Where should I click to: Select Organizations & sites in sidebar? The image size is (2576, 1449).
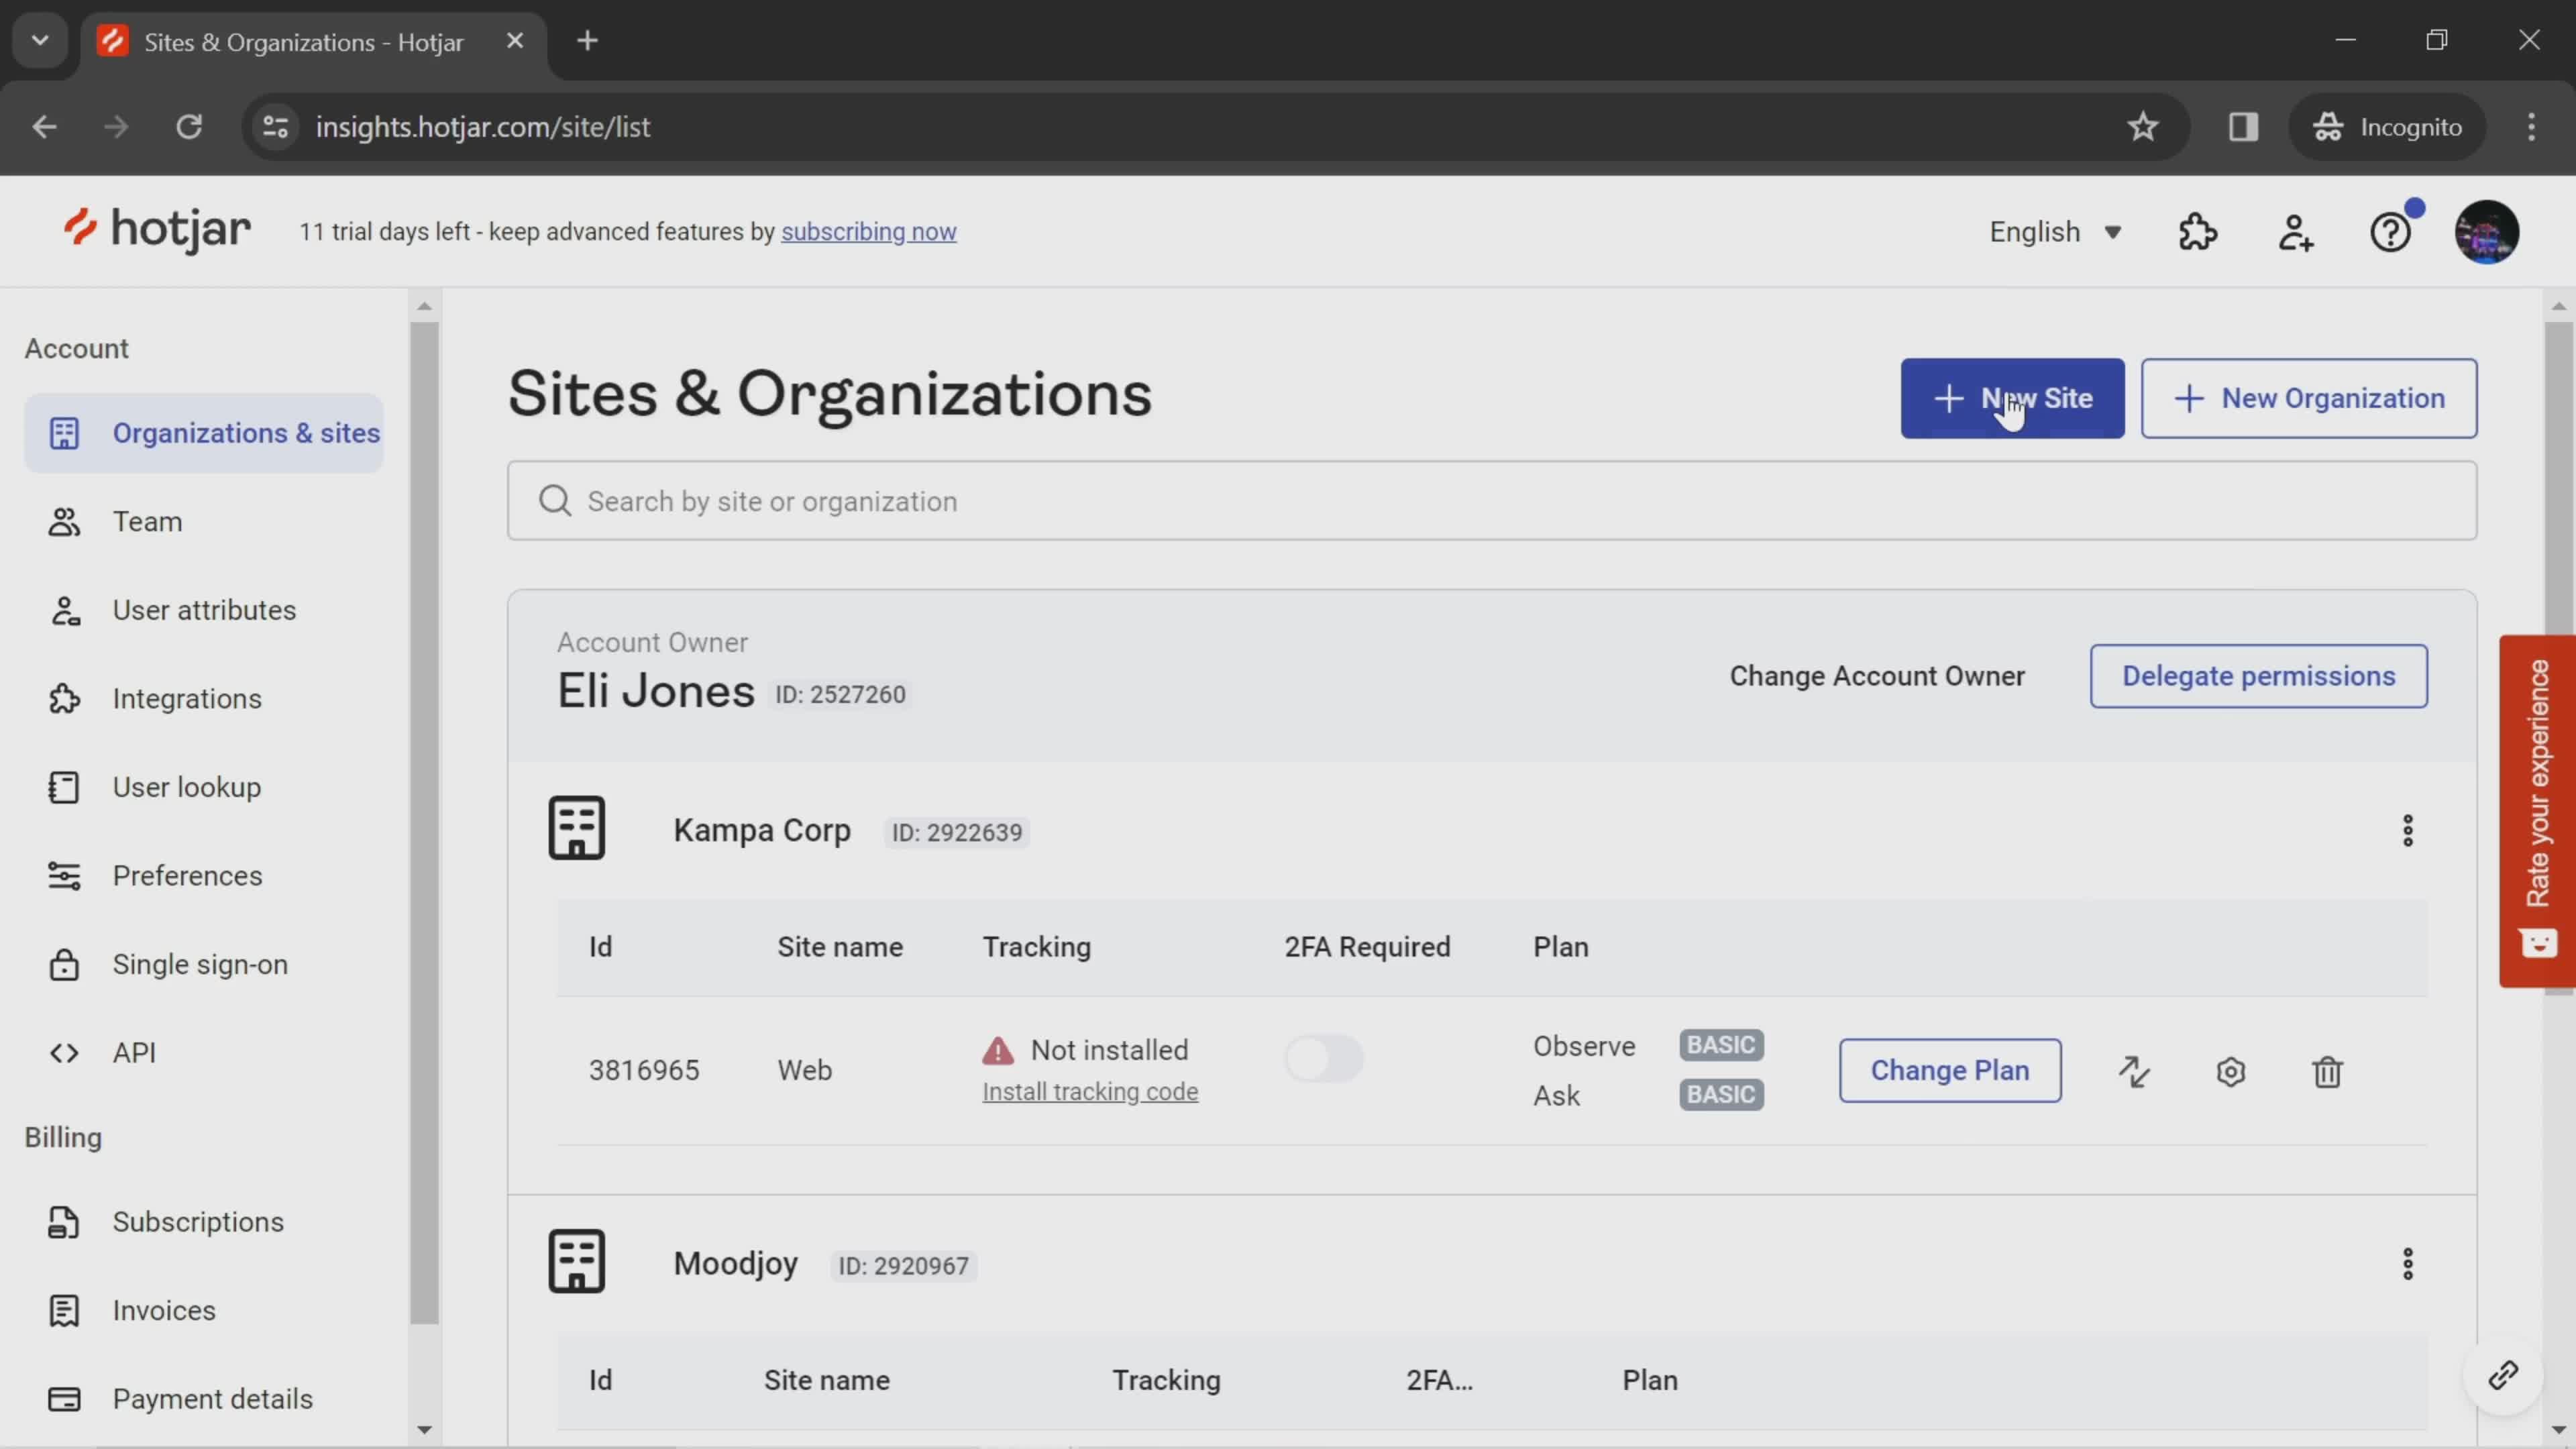[x=204, y=433]
